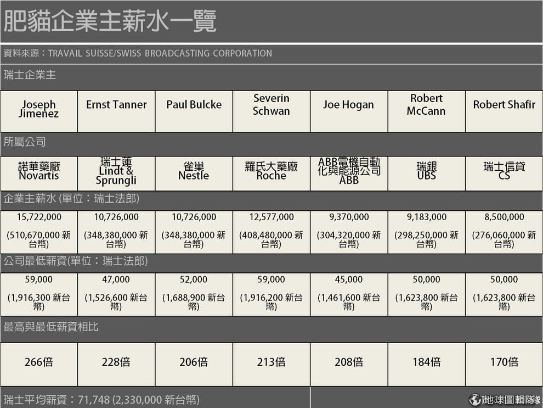Click the Paul Bulcke cell
The height and width of the screenshot is (408, 543).
pos(194,111)
